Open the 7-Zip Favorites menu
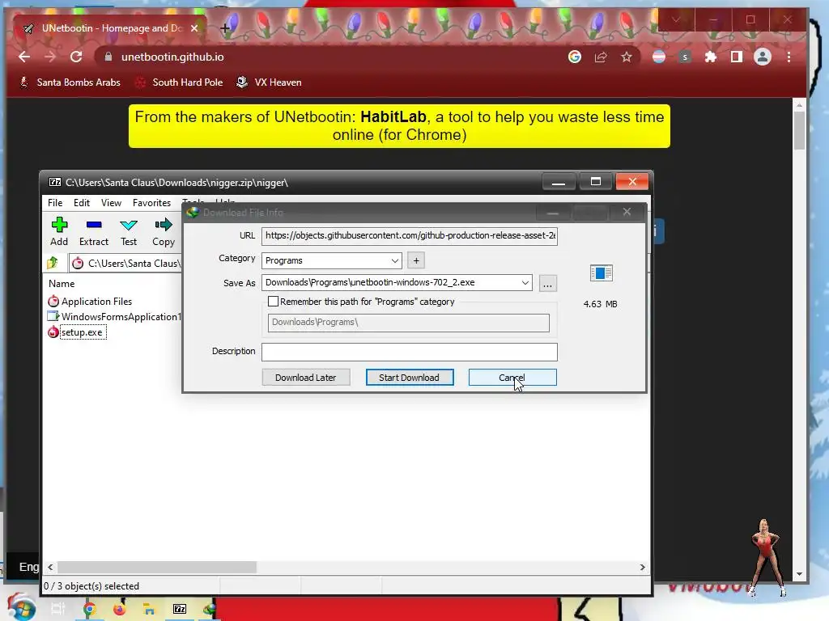 click(x=151, y=203)
